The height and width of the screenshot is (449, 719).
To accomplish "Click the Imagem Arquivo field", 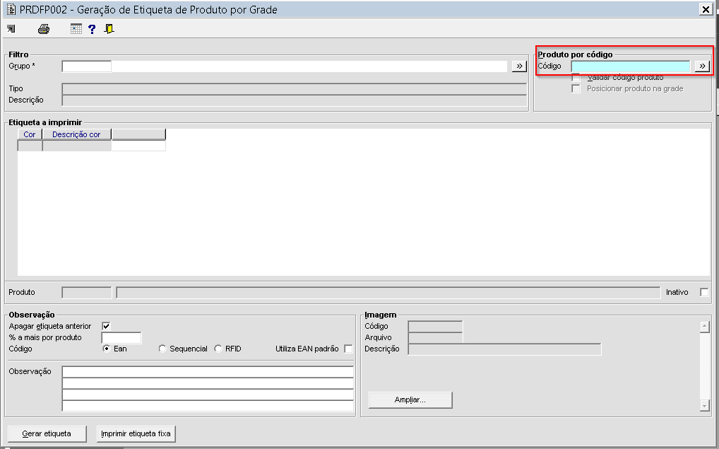I will (x=435, y=337).
